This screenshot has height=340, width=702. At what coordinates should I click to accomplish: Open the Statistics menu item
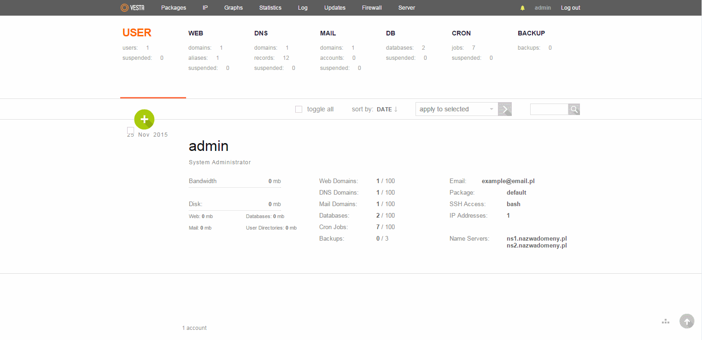point(270,8)
